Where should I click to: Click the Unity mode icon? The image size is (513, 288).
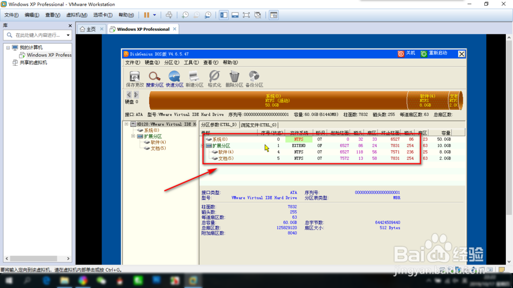[x=258, y=15]
